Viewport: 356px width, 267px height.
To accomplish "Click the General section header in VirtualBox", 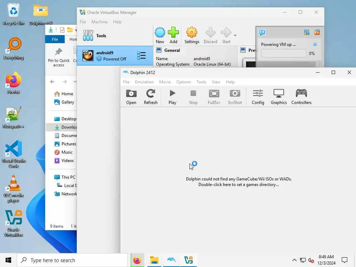I will [x=172, y=50].
